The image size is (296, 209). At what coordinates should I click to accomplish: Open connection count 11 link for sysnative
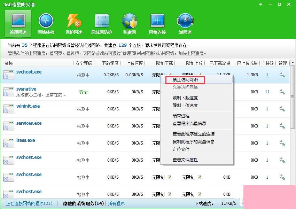pyautogui.click(x=267, y=92)
